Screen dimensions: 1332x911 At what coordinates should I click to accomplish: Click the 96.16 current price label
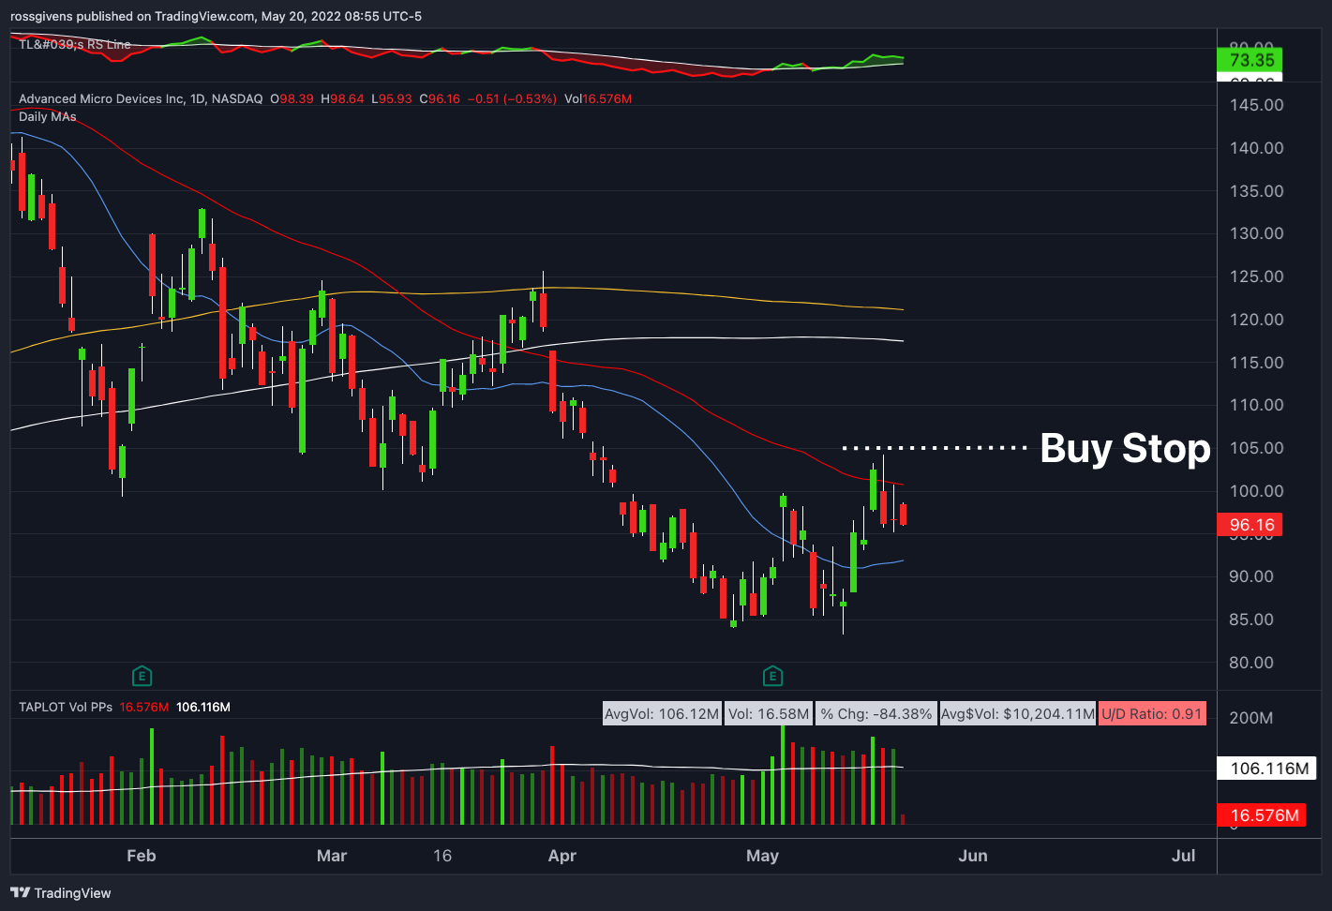tap(1250, 525)
